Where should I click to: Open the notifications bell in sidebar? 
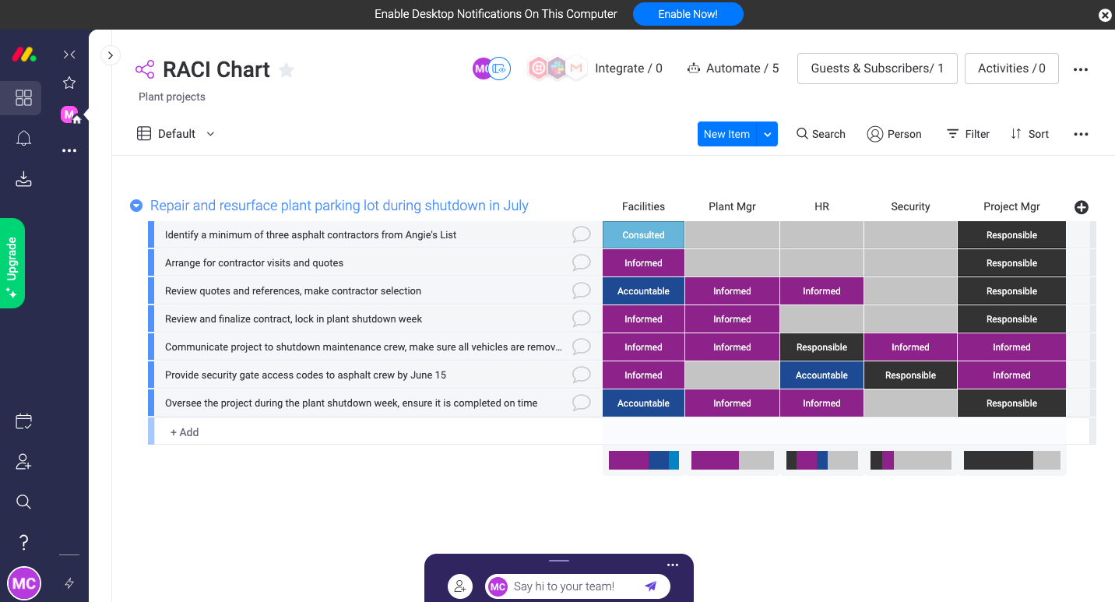24,139
